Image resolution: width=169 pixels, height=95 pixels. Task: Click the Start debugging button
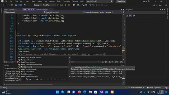60,5
